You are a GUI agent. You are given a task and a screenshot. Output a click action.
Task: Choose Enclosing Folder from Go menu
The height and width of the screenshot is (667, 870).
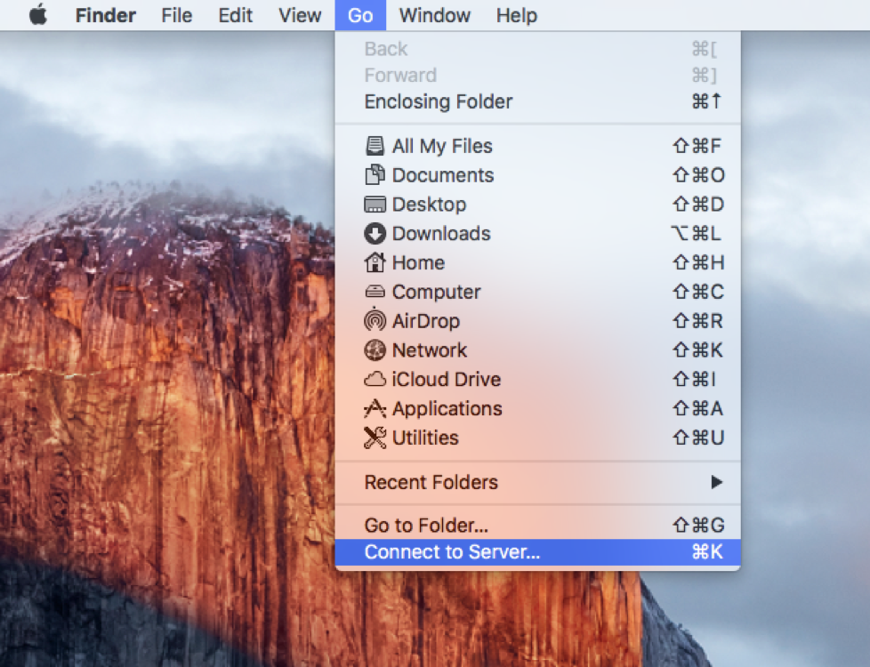pyautogui.click(x=537, y=101)
